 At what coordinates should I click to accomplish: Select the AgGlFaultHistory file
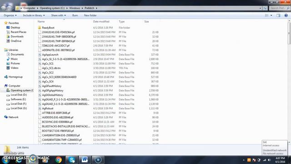[51, 86]
